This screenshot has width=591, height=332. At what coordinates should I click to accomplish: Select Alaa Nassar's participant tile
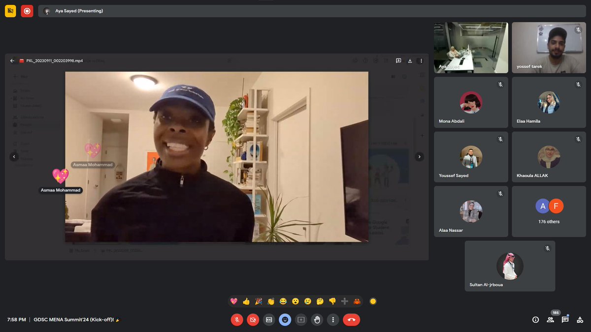coord(471,211)
